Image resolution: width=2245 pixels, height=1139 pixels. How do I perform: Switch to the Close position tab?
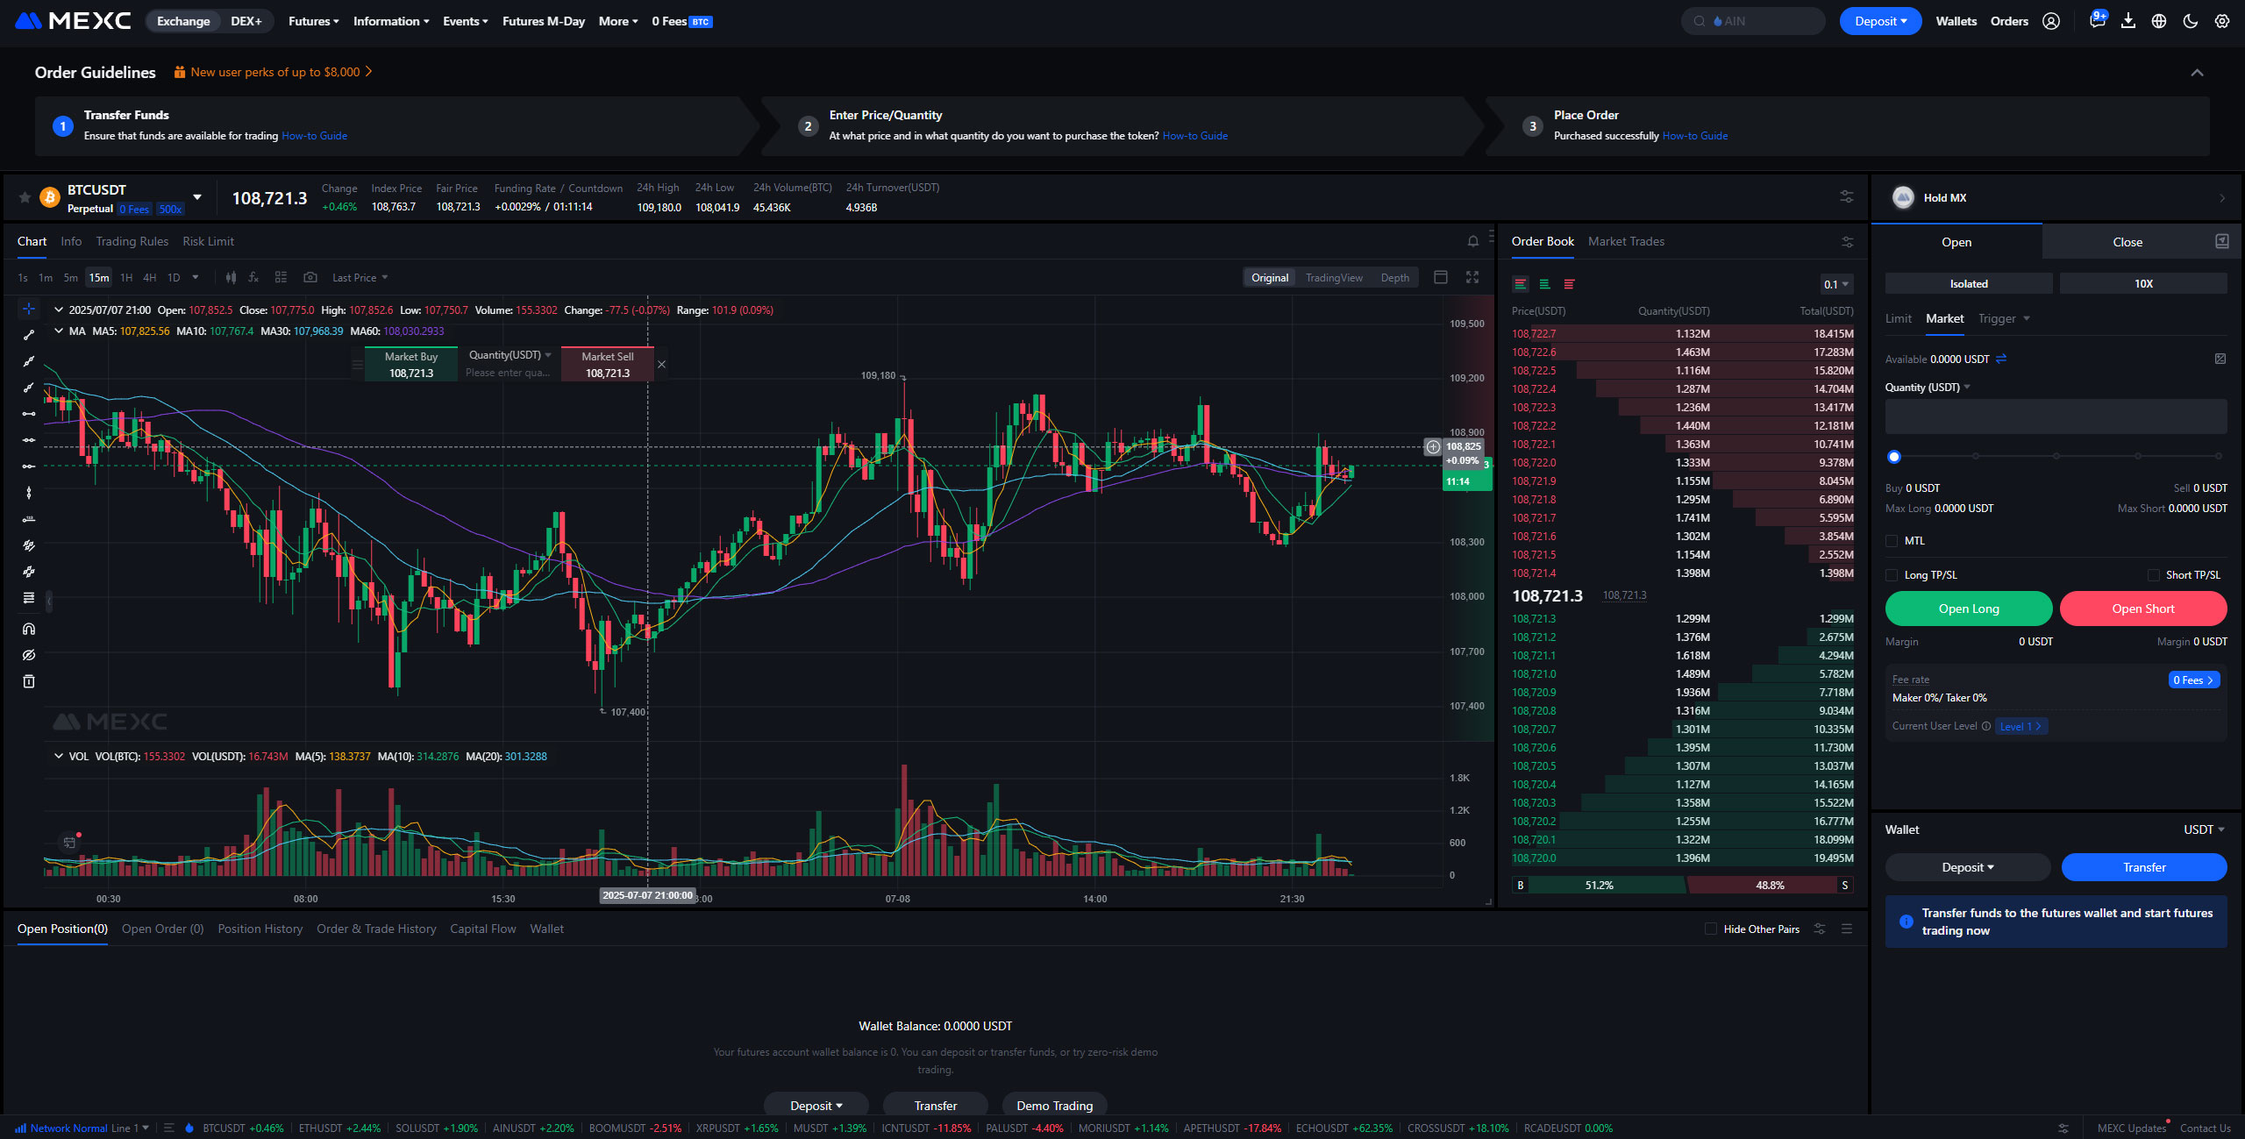2127,242
